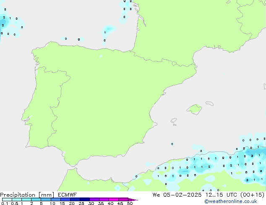Click the 10–15 mm blue legend swatch
Viewport: 266px width, 205px height.
pyautogui.click(x=55, y=200)
